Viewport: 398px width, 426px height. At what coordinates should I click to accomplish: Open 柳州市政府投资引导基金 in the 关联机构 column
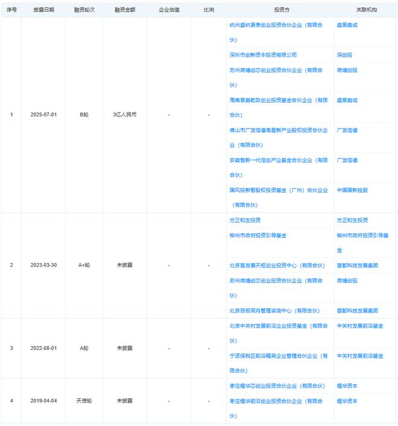coord(362,243)
